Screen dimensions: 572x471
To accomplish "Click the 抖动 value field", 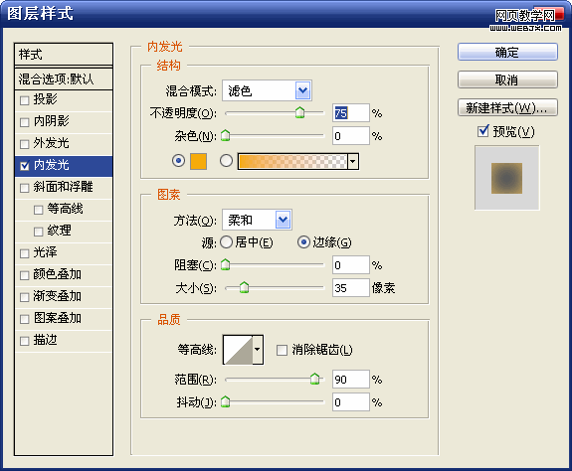I will coord(351,402).
